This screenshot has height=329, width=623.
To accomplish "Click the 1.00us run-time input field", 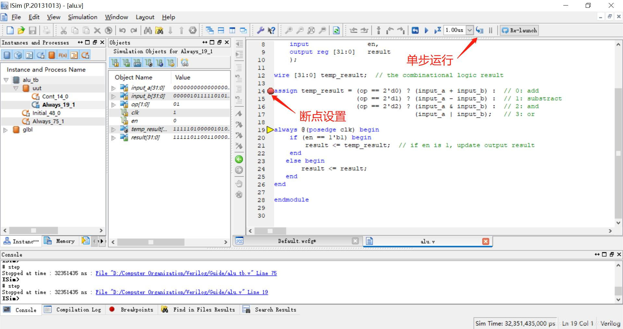I will click(455, 30).
